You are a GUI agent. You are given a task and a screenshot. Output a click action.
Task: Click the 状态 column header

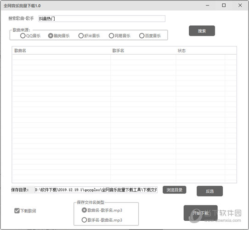(200, 51)
